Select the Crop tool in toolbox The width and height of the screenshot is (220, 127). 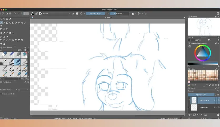point(7,29)
